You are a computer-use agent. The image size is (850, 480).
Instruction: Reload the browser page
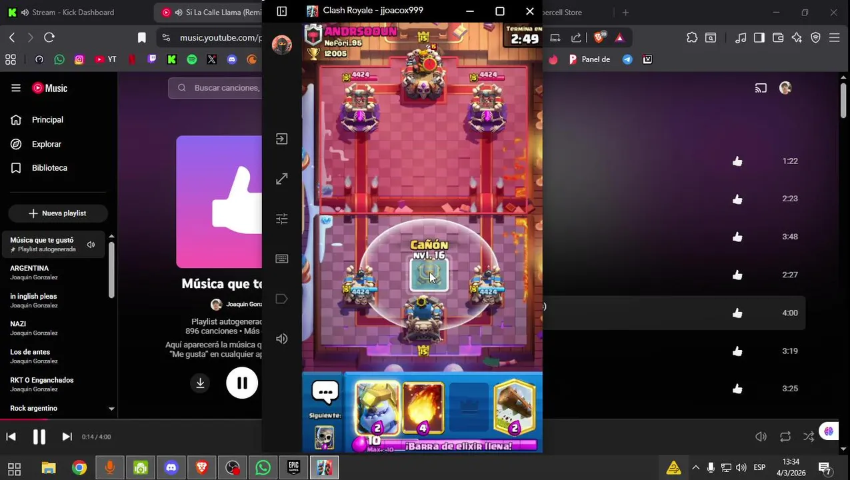[x=49, y=37]
